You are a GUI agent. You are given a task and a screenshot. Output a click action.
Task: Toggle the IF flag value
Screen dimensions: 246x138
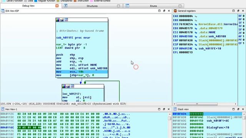tap(243, 23)
